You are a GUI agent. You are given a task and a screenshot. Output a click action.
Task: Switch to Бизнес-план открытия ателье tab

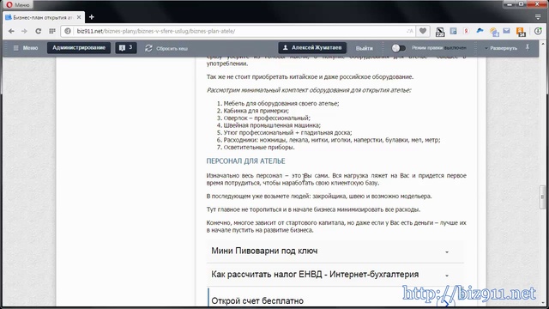click(43, 17)
